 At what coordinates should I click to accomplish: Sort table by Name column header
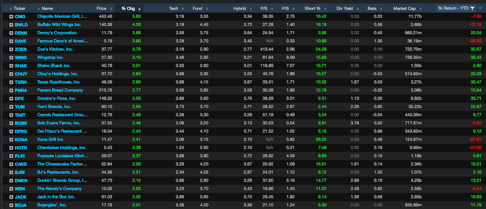point(47,8)
